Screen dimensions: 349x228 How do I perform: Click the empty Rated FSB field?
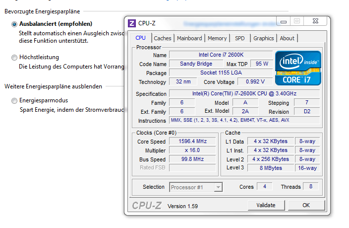[192, 168]
